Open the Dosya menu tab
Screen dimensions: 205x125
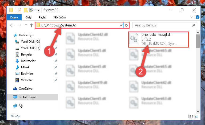point(14,17)
